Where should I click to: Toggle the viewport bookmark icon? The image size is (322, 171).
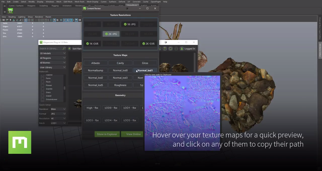[x=10, y=20]
